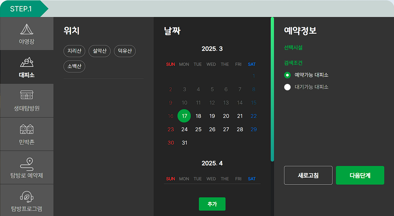The width and height of the screenshot is (394, 216).
Task: Click the 대피소 shelter icon
Action: pyautogui.click(x=27, y=67)
